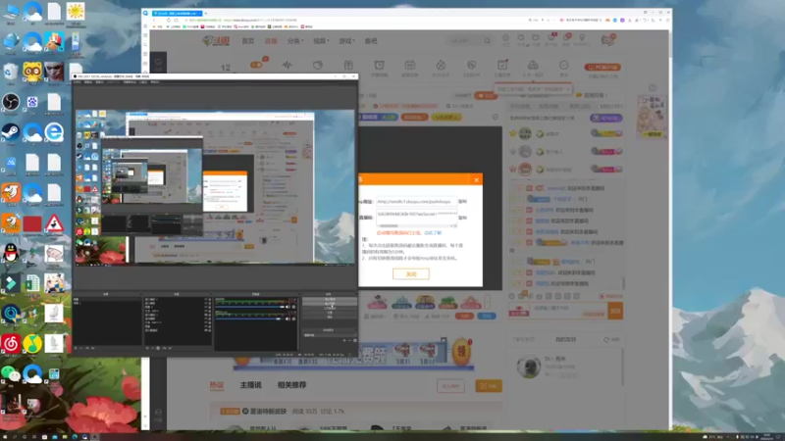Mute first OBS mixer audio channel

coord(288,307)
